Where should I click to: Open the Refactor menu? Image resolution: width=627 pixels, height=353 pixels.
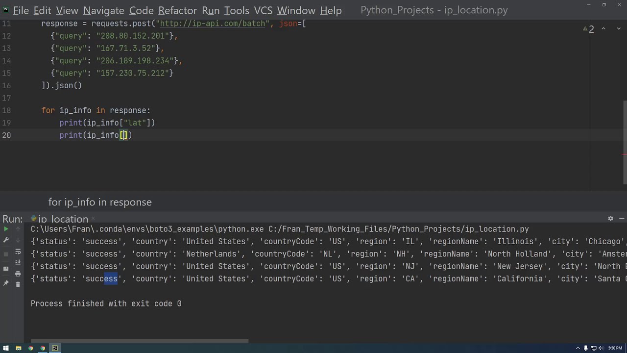click(178, 10)
